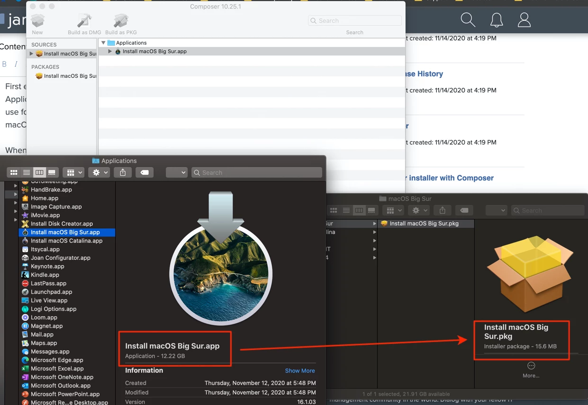The image size is (588, 405).
Task: Open user profile icon on Jamf page
Action: click(524, 20)
